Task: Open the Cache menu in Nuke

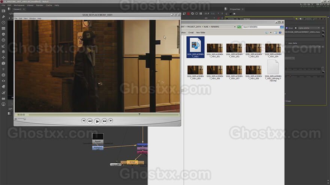Action: point(49,5)
